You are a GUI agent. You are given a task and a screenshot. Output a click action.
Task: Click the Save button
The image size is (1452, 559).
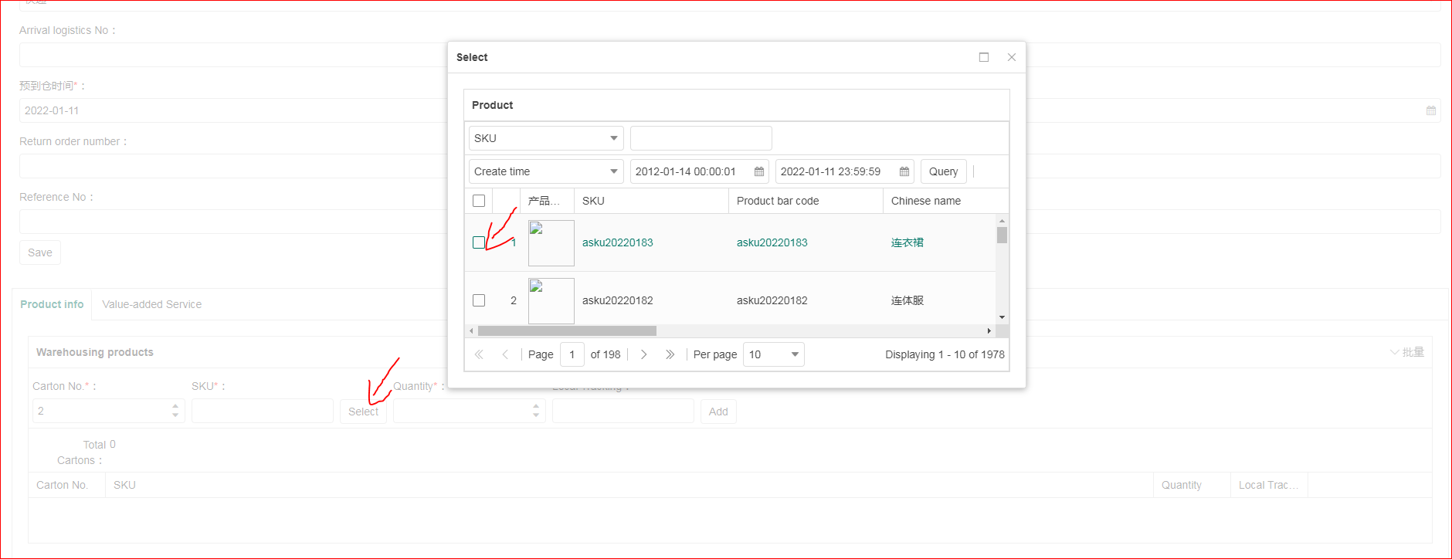[40, 252]
